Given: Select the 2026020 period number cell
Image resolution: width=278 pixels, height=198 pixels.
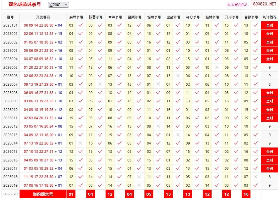Looking at the screenshot, I should 10,194.
